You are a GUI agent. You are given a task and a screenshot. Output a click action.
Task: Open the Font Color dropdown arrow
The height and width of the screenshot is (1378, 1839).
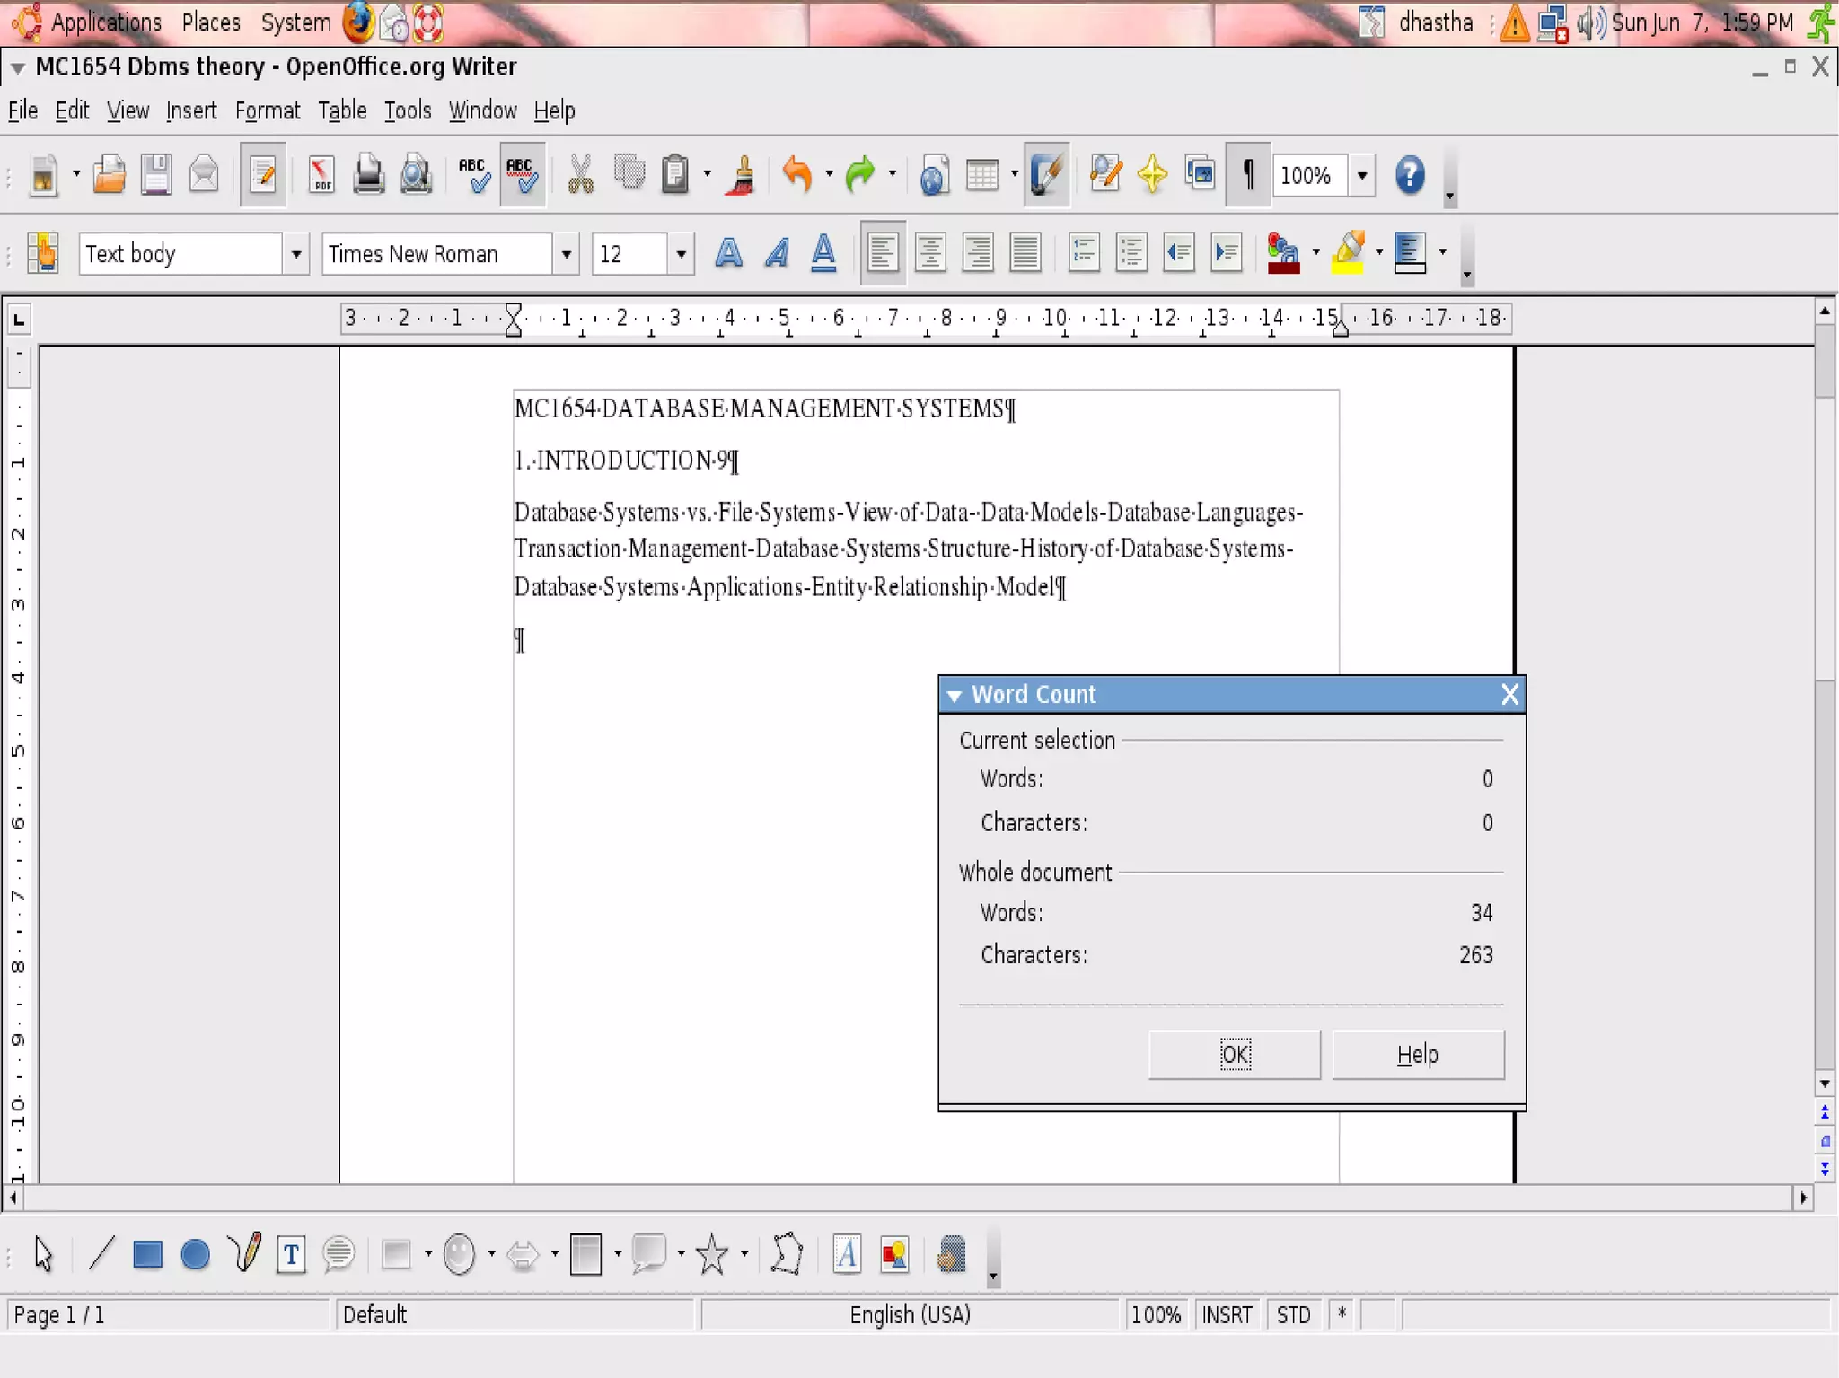pos(1315,252)
